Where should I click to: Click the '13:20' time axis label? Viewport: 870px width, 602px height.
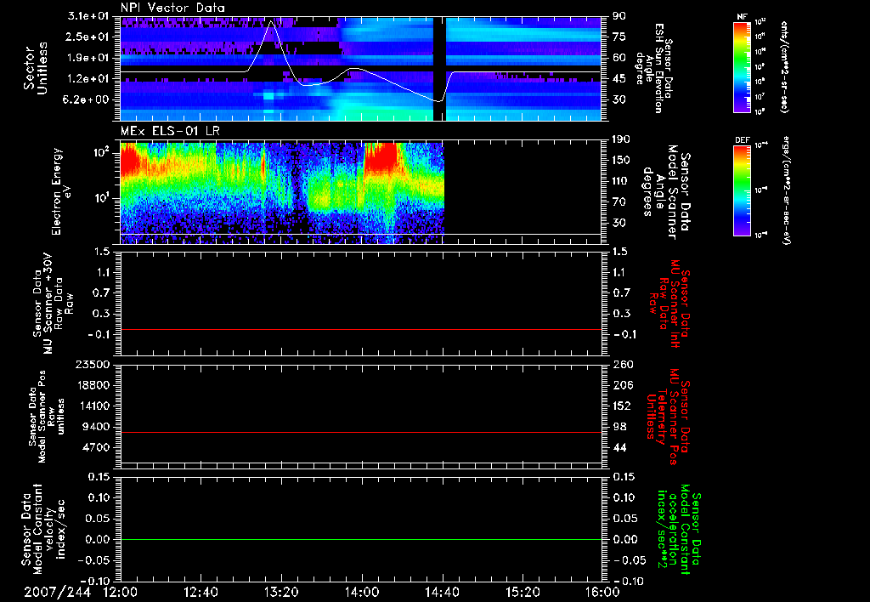tap(281, 592)
